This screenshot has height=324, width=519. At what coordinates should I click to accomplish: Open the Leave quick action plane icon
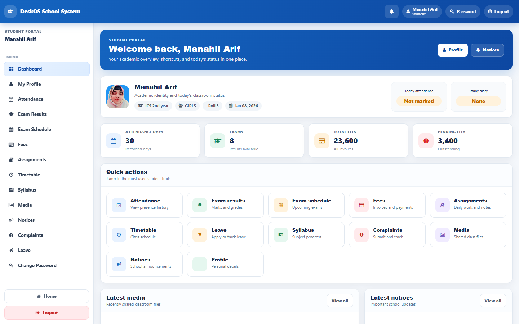[200, 235]
